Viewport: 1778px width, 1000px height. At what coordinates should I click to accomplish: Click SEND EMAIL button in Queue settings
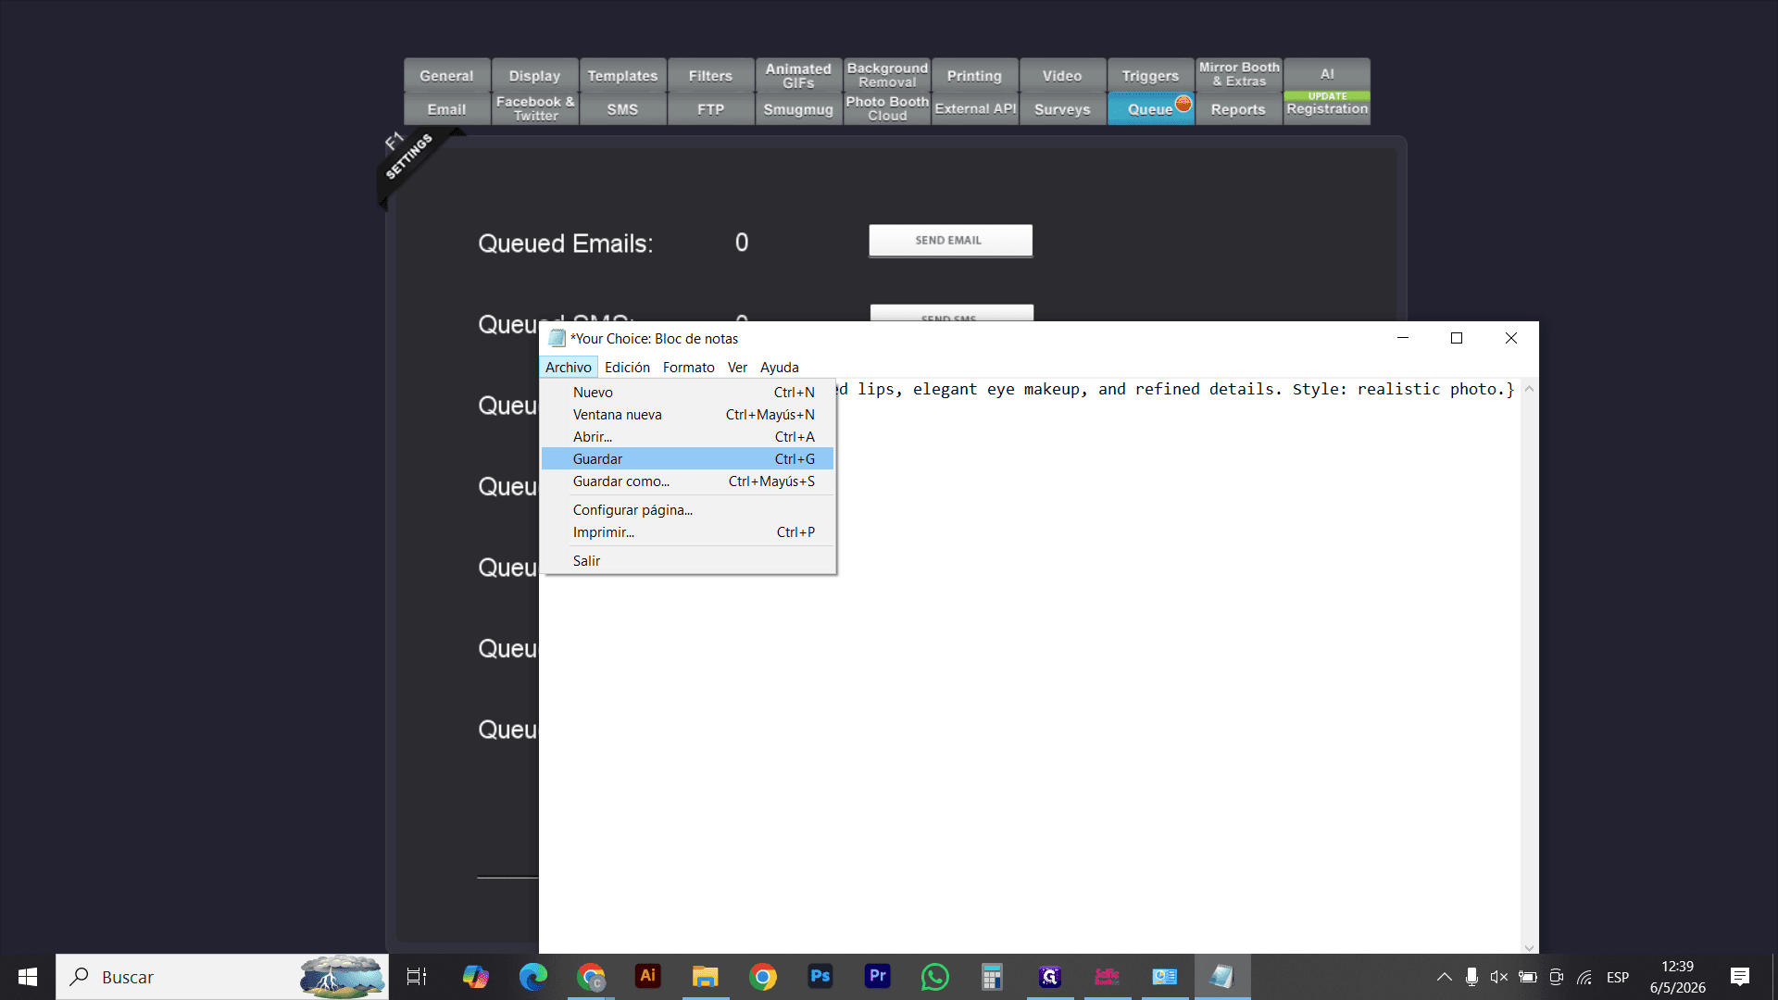[x=950, y=241]
